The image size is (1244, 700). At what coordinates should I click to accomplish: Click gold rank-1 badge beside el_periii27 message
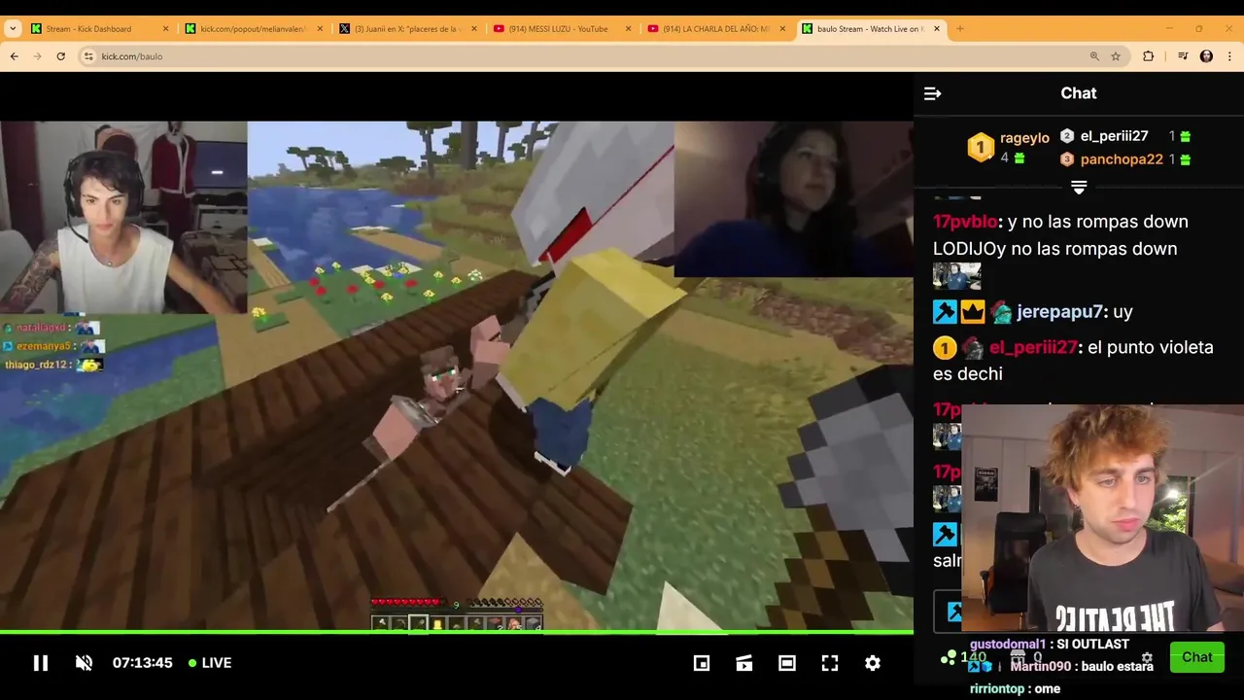[x=945, y=347]
